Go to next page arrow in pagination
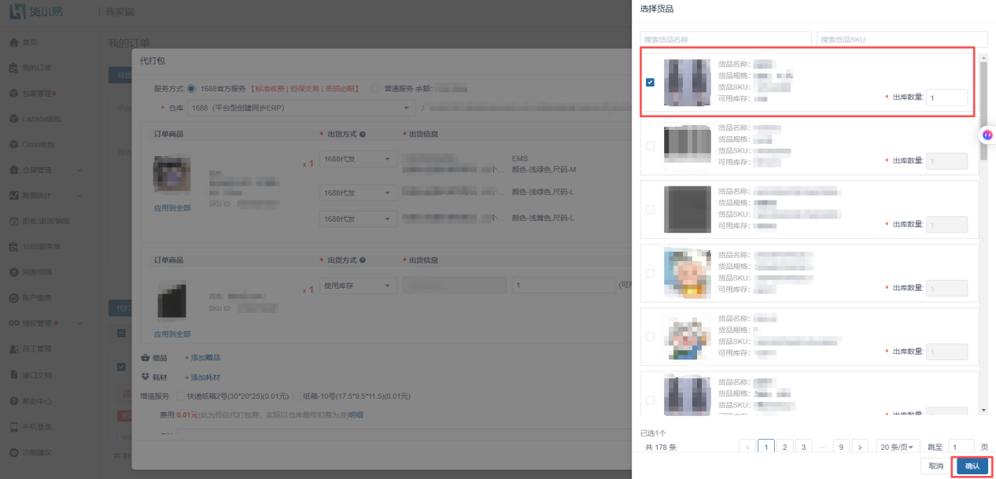 pyautogui.click(x=860, y=447)
